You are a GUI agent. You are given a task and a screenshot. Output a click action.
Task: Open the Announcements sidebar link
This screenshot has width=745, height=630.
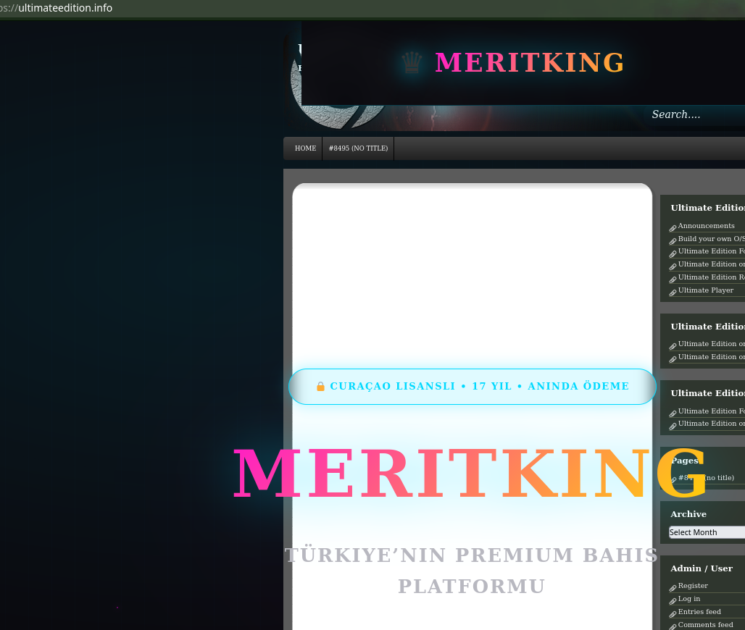(706, 226)
